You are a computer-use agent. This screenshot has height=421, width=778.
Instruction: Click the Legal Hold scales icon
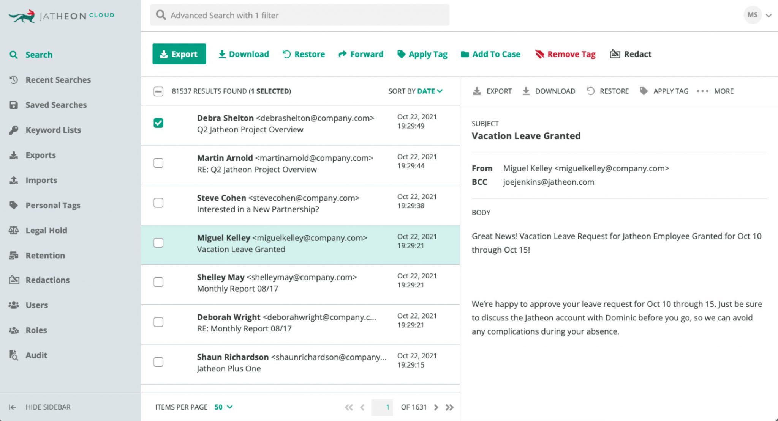pos(14,230)
